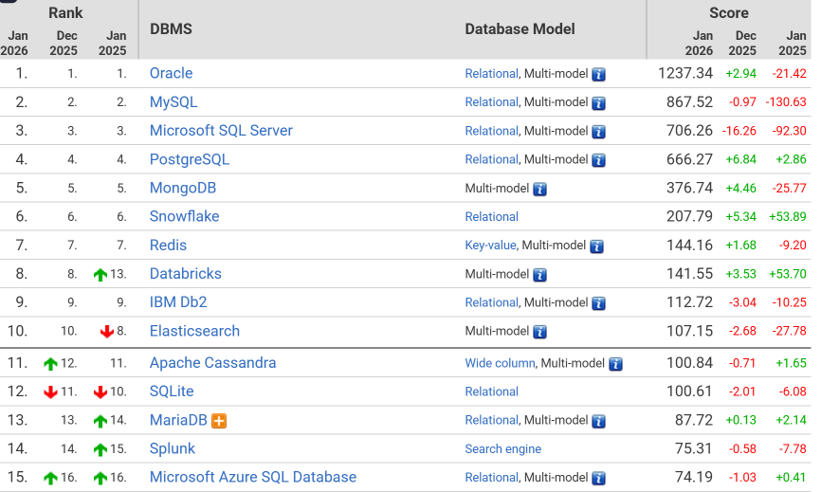Open the Elasticsearch link

pyautogui.click(x=194, y=331)
